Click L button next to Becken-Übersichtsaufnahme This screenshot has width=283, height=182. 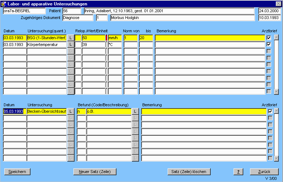coord(71,112)
